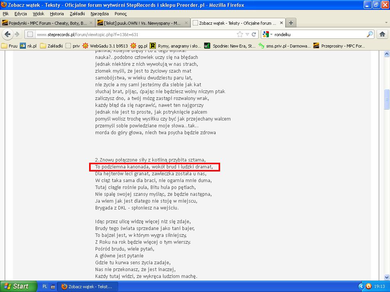Open the Widok menu
This screenshot has width=390, height=292.
pyautogui.click(x=38, y=14)
